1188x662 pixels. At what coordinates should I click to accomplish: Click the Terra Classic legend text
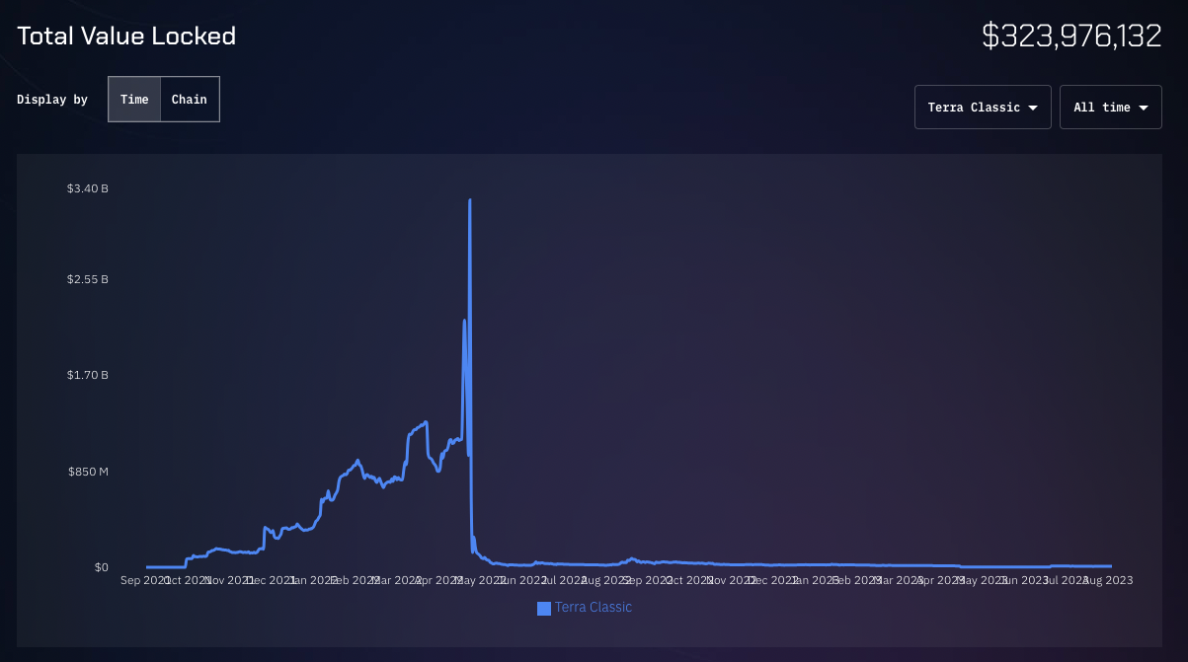pyautogui.click(x=594, y=608)
